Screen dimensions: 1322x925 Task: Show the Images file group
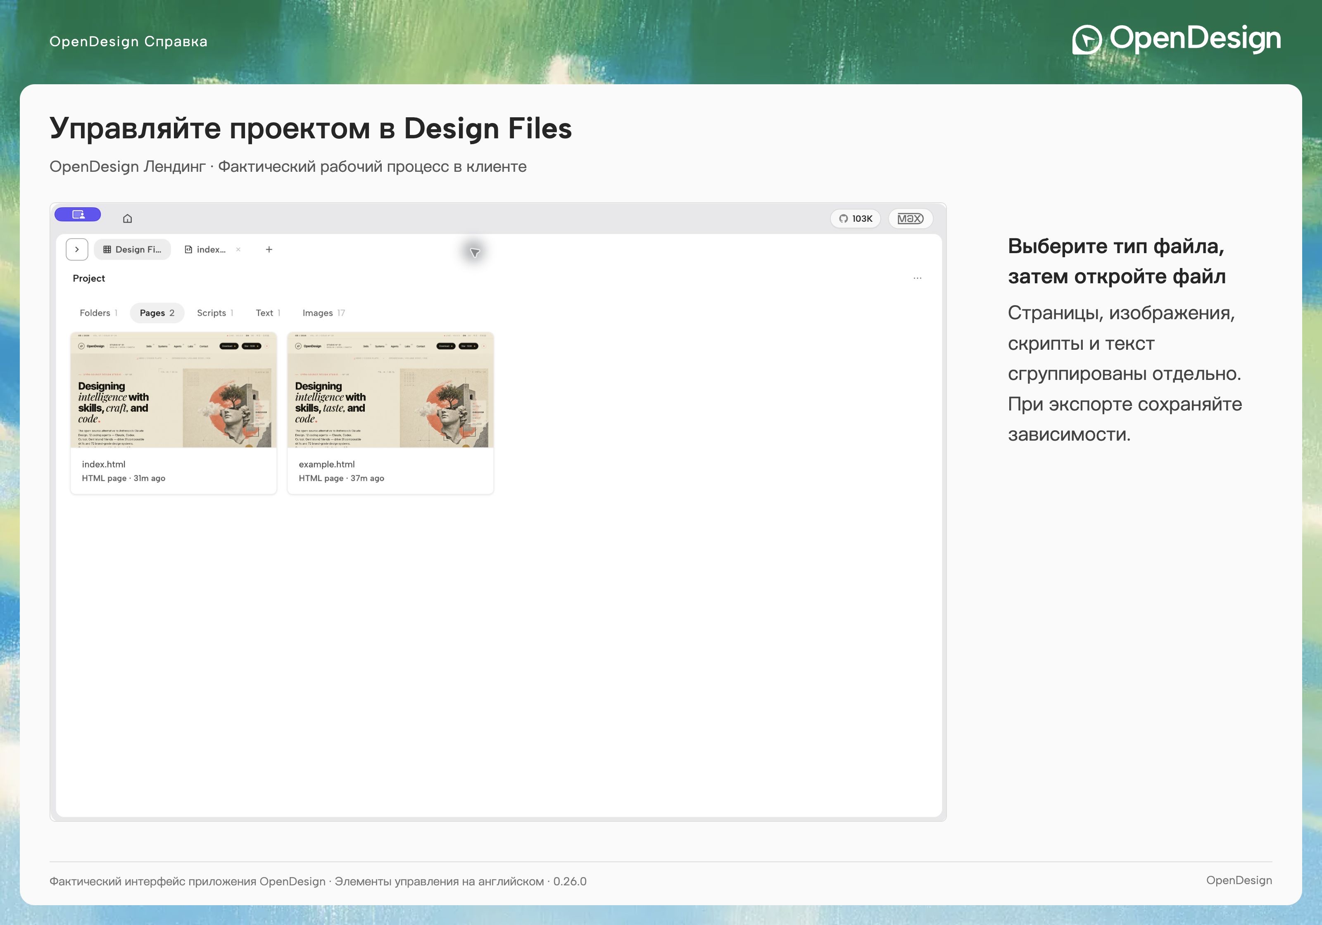coord(323,313)
